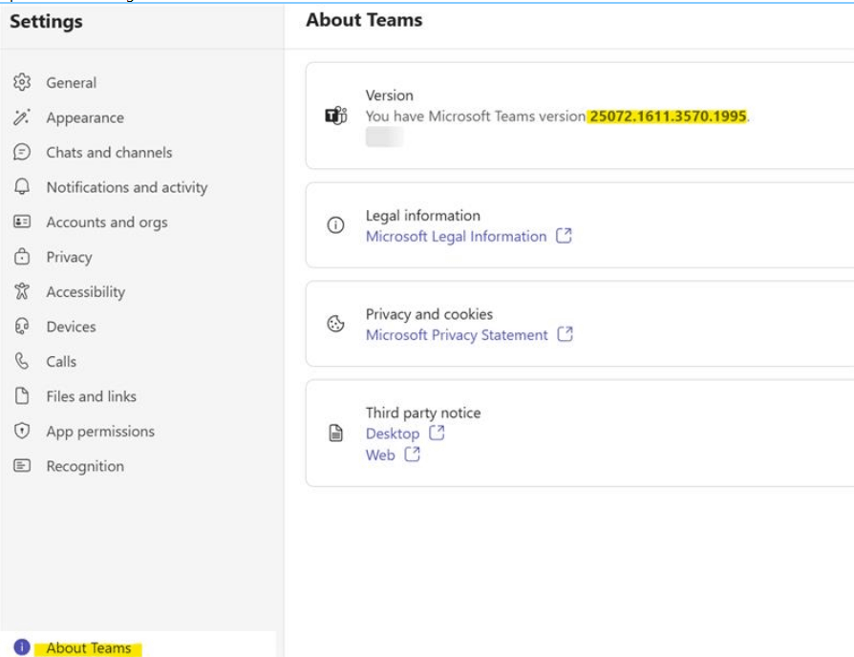Click the About Teams info icon
Screen dimensions: 854x657
tap(22, 646)
